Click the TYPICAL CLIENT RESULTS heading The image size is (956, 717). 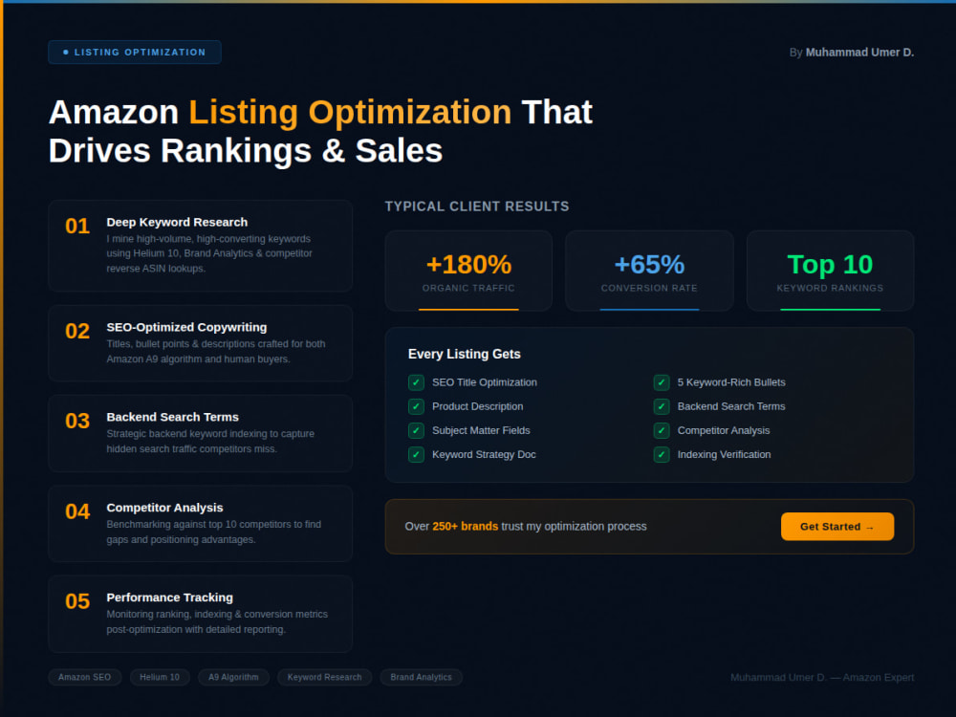pyautogui.click(x=477, y=206)
